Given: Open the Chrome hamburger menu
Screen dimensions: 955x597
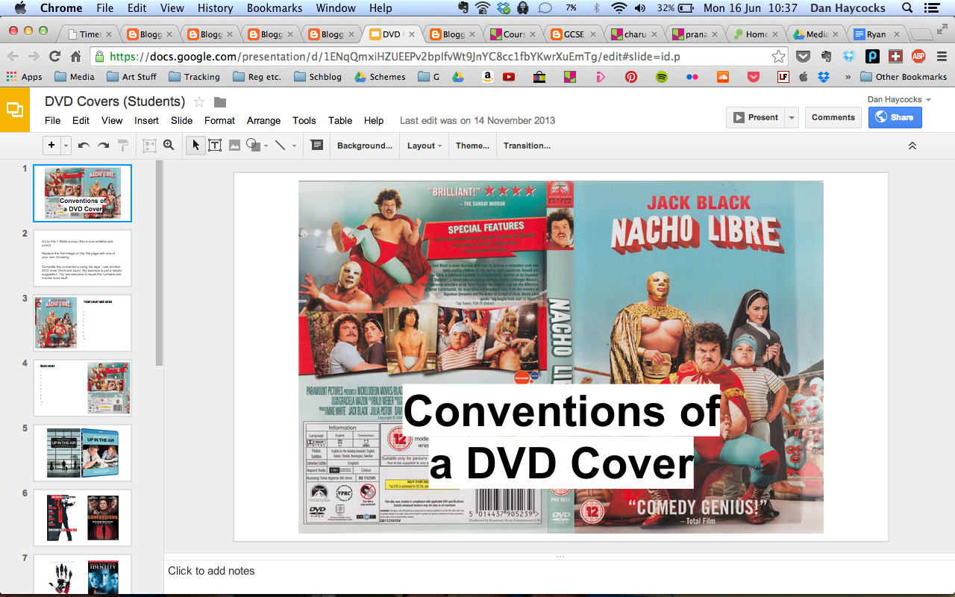Looking at the screenshot, I should coord(940,57).
